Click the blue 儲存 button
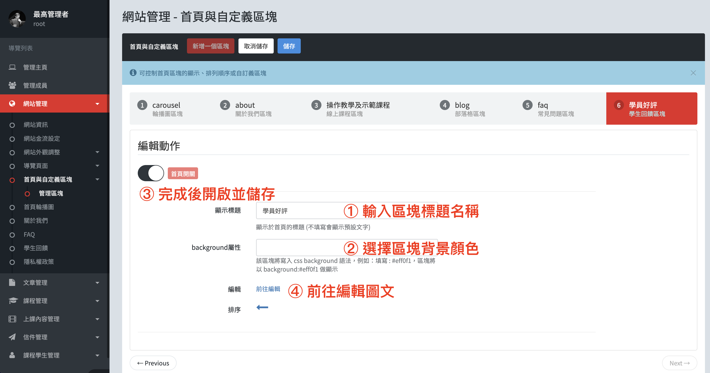The width and height of the screenshot is (710, 373). point(289,46)
